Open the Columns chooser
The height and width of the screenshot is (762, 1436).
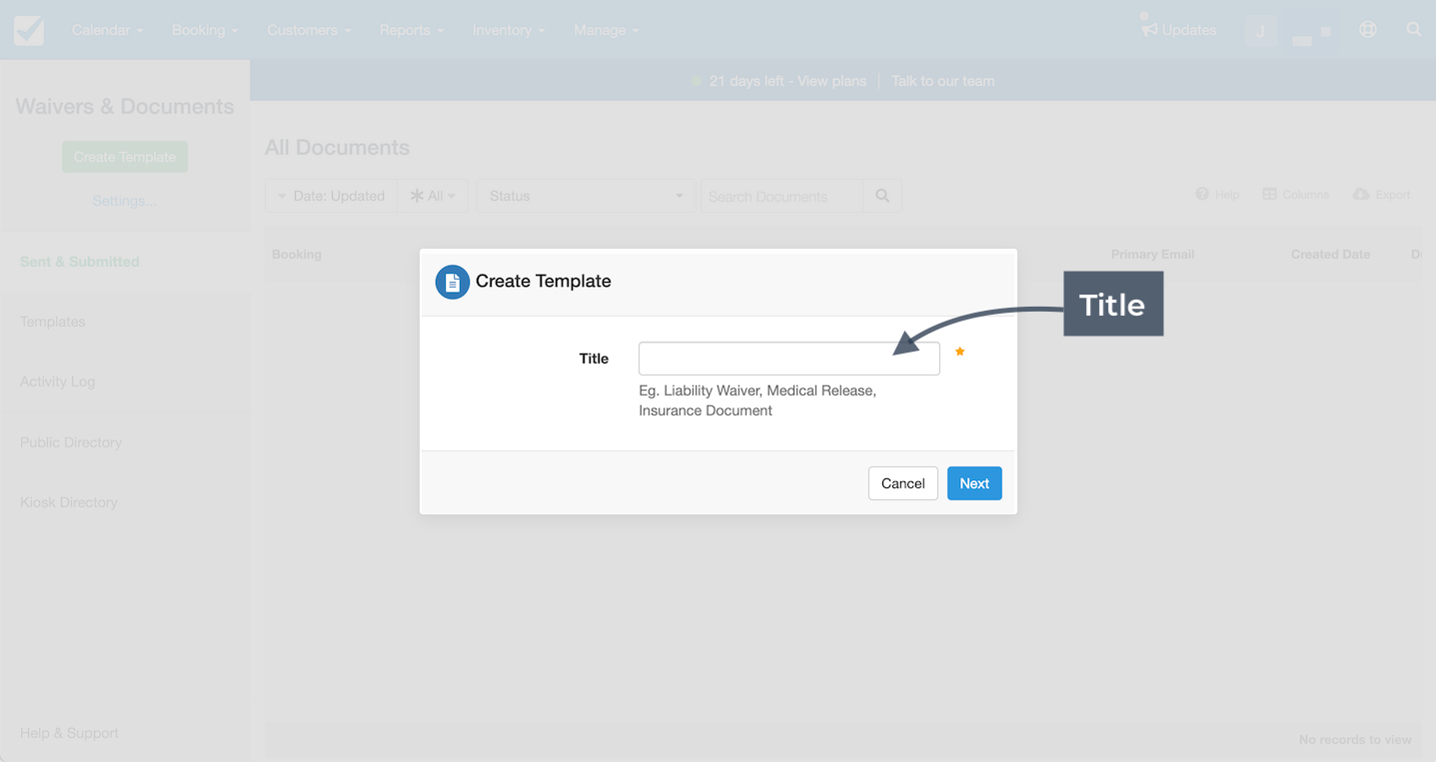(1296, 195)
